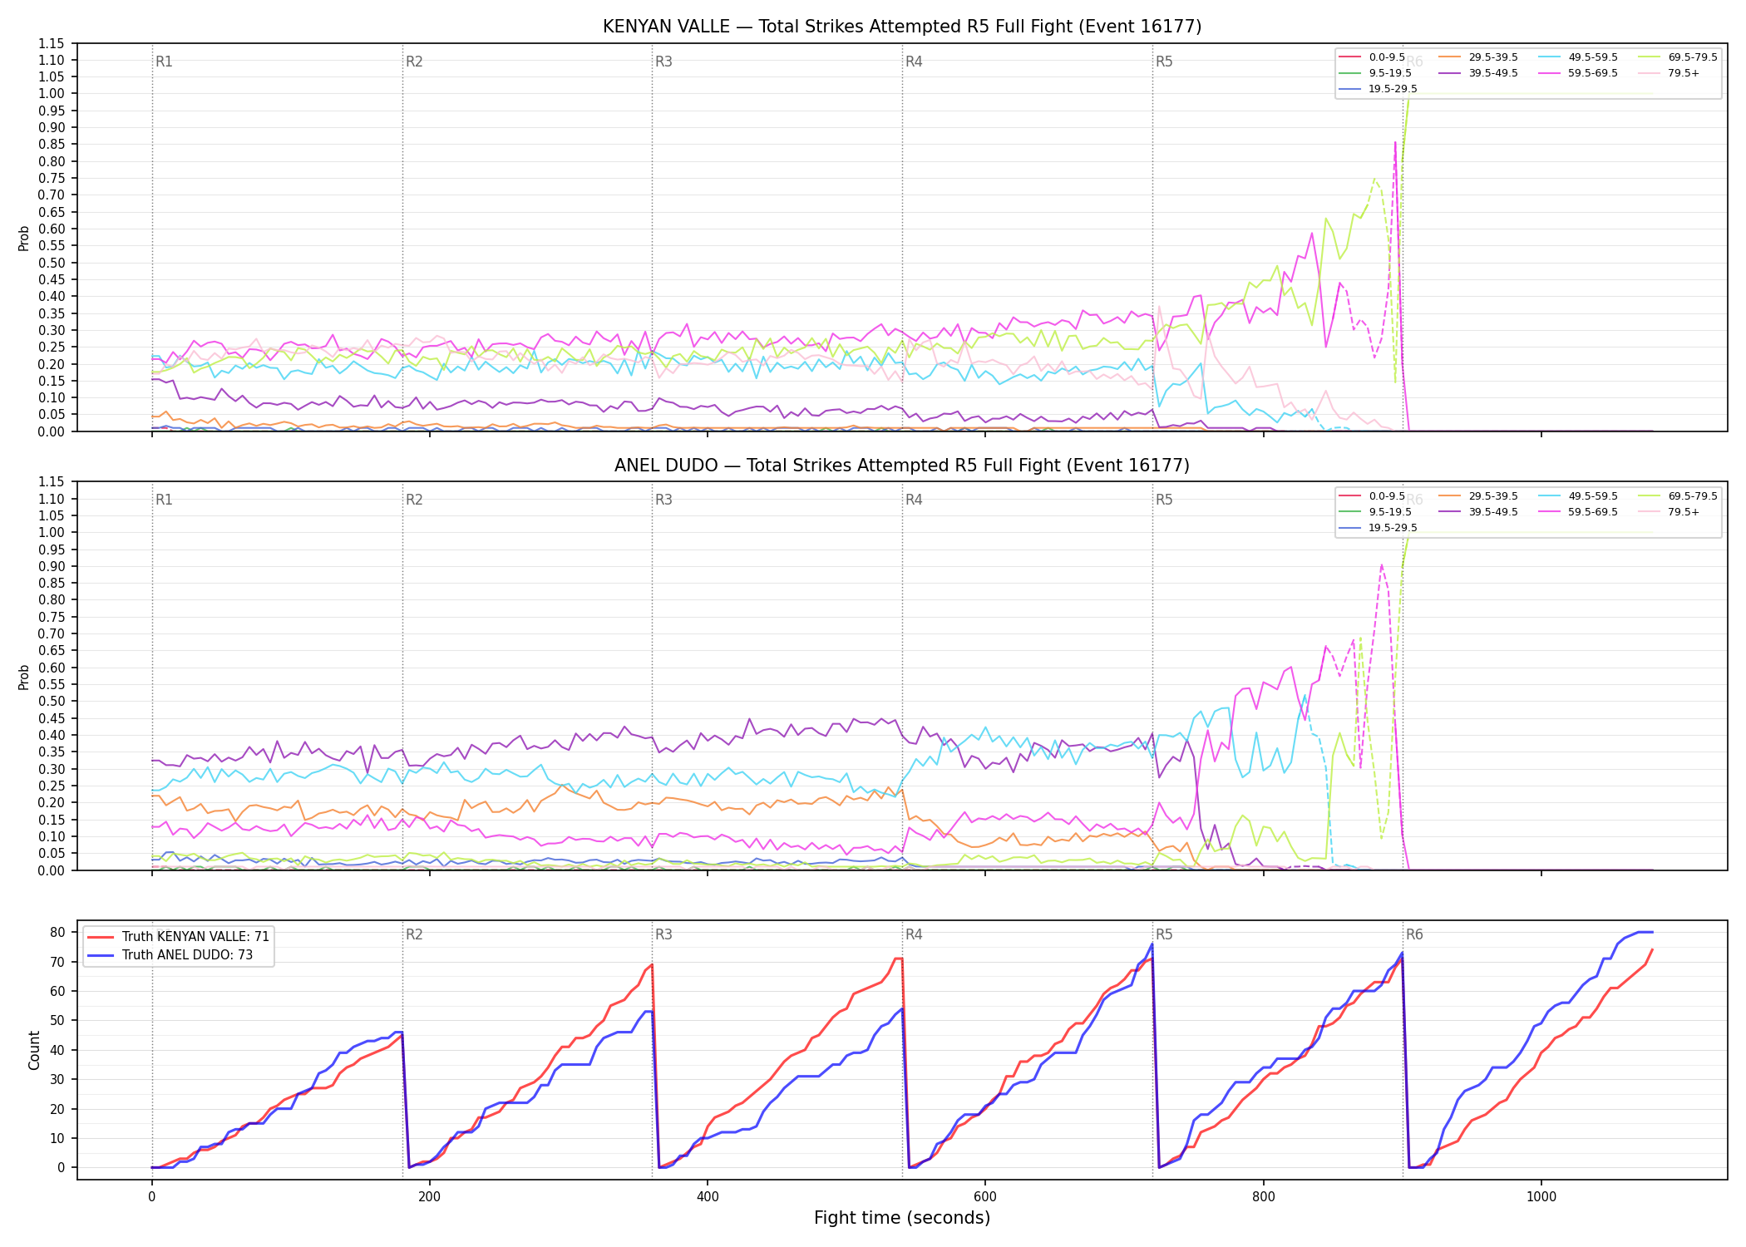Click x-axis tick label '1000'

point(1541,1196)
